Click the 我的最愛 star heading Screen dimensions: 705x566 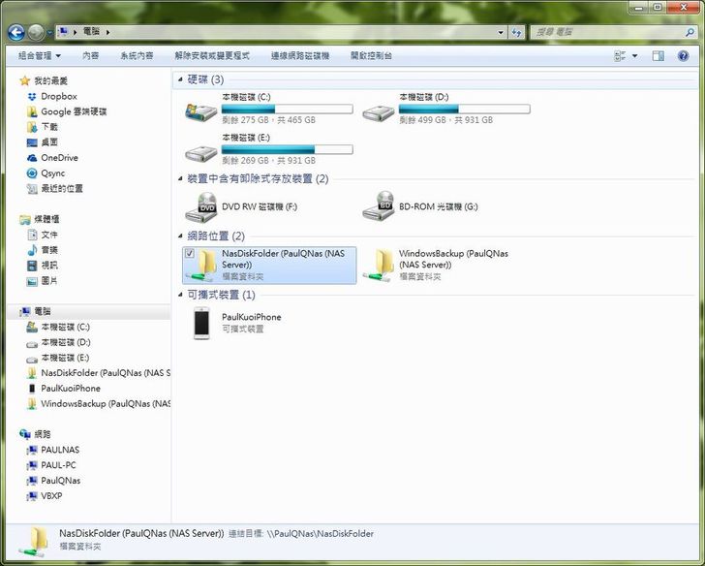[x=50, y=81]
